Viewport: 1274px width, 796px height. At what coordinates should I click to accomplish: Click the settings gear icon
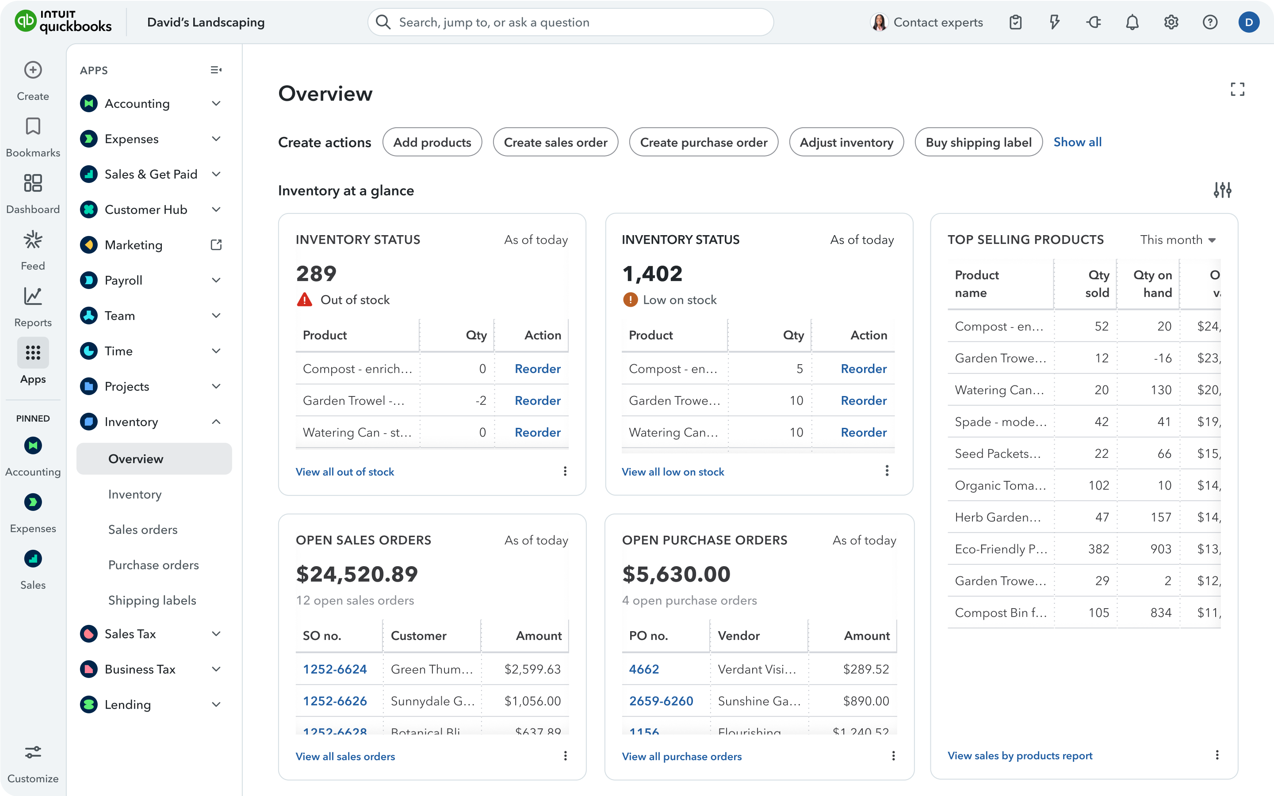pyautogui.click(x=1171, y=22)
